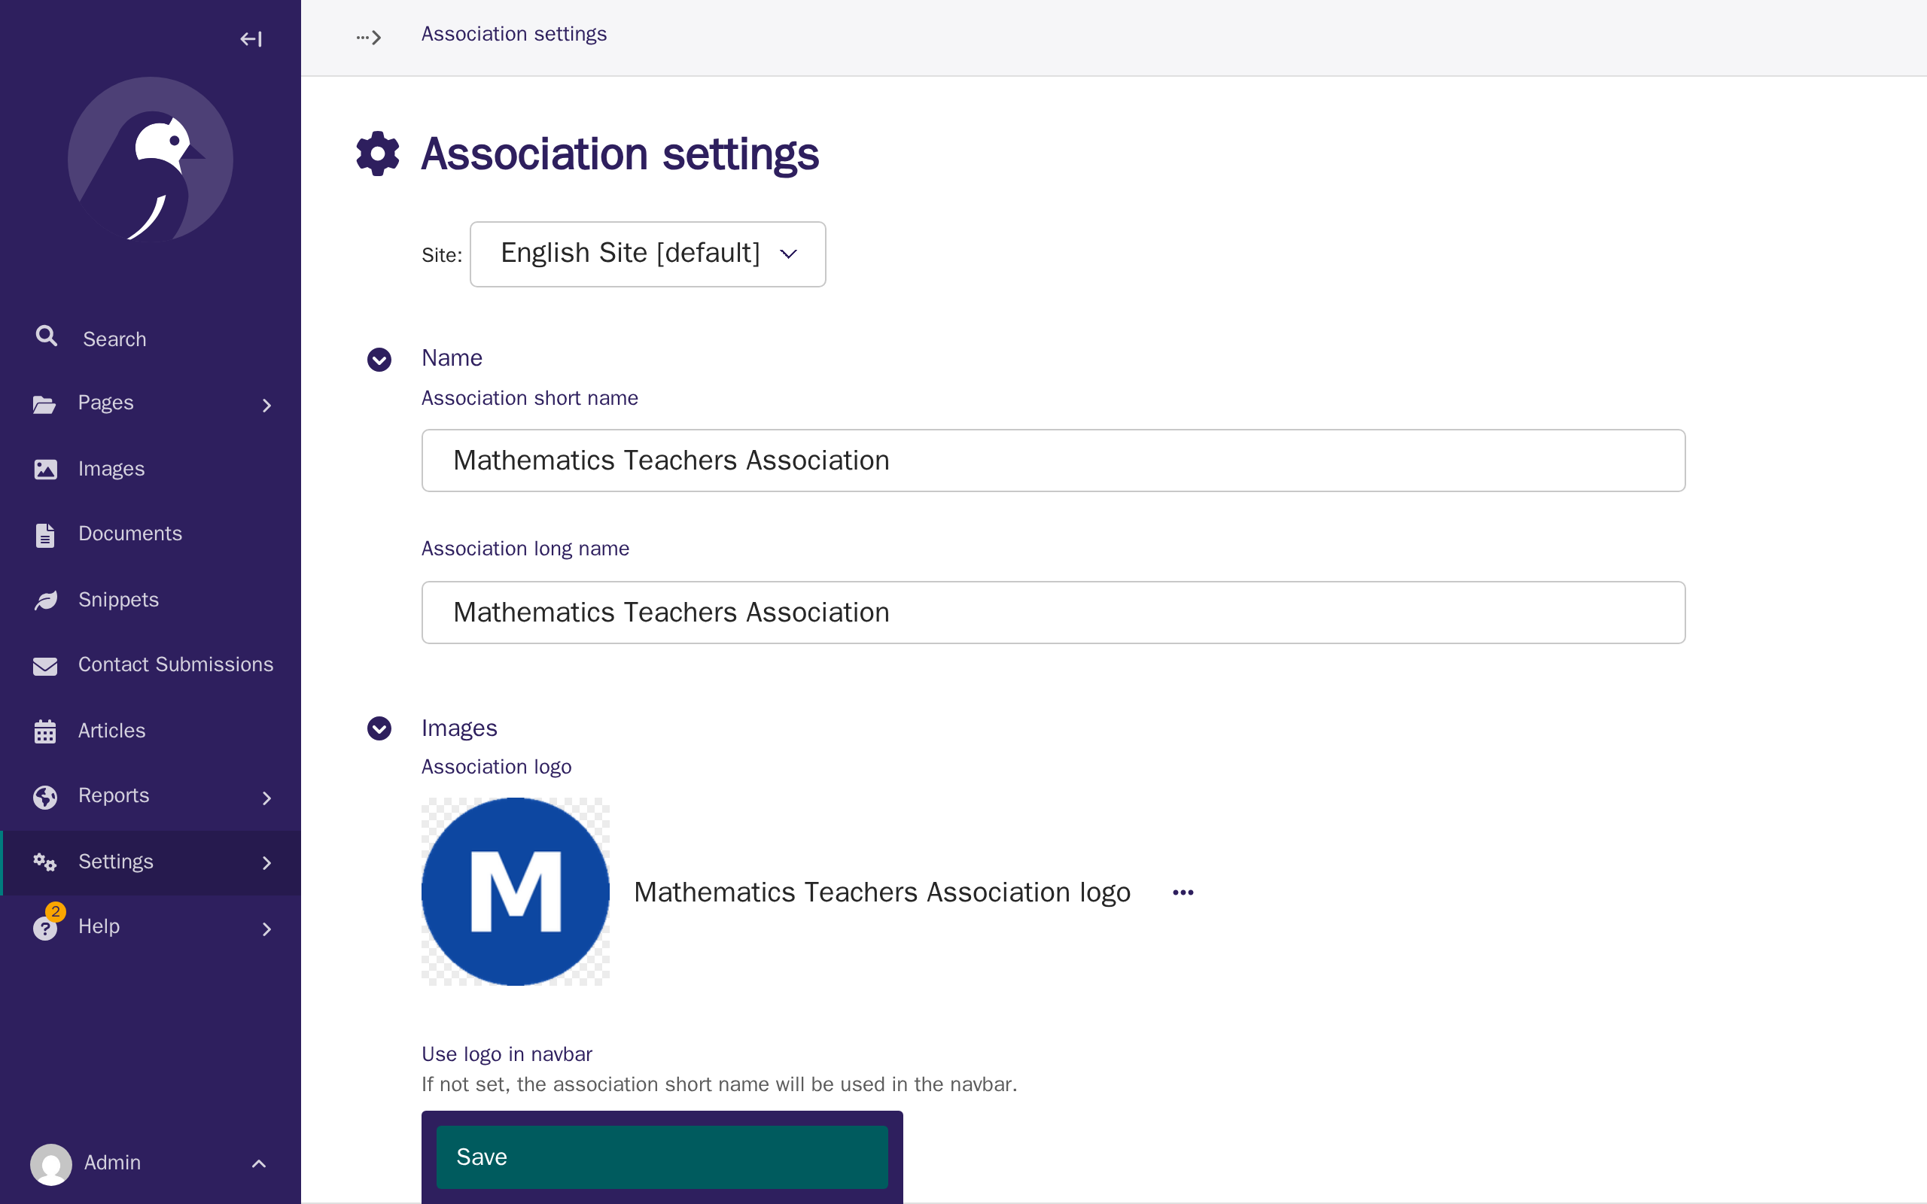Image resolution: width=1927 pixels, height=1204 pixels.
Task: Click the 'Association long name' label
Action: [525, 549]
